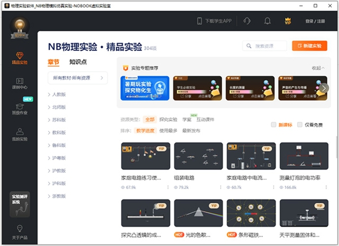Enable the 新课标 checkbox

274,125
